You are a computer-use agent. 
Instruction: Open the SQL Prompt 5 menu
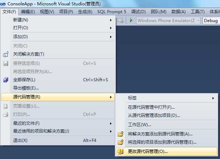[112, 12]
